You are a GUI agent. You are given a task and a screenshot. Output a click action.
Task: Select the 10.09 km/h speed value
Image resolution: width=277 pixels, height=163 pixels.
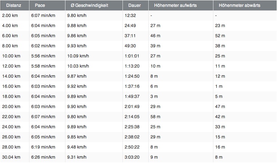point(78,56)
